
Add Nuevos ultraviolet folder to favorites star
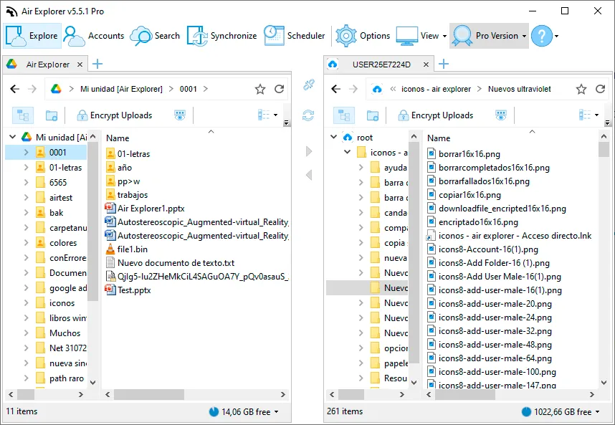pyautogui.click(x=581, y=89)
